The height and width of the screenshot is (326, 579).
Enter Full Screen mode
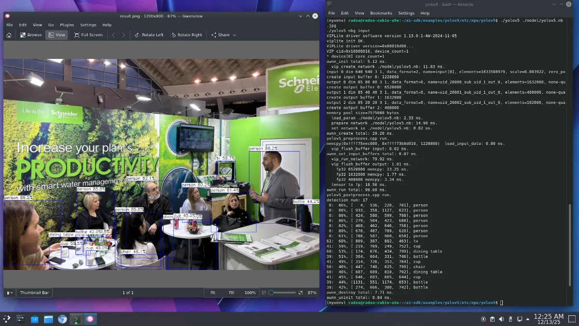[88, 35]
